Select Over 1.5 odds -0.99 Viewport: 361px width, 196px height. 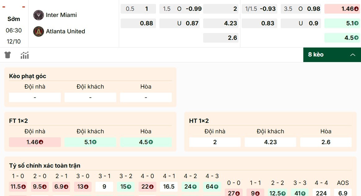click(x=180, y=9)
